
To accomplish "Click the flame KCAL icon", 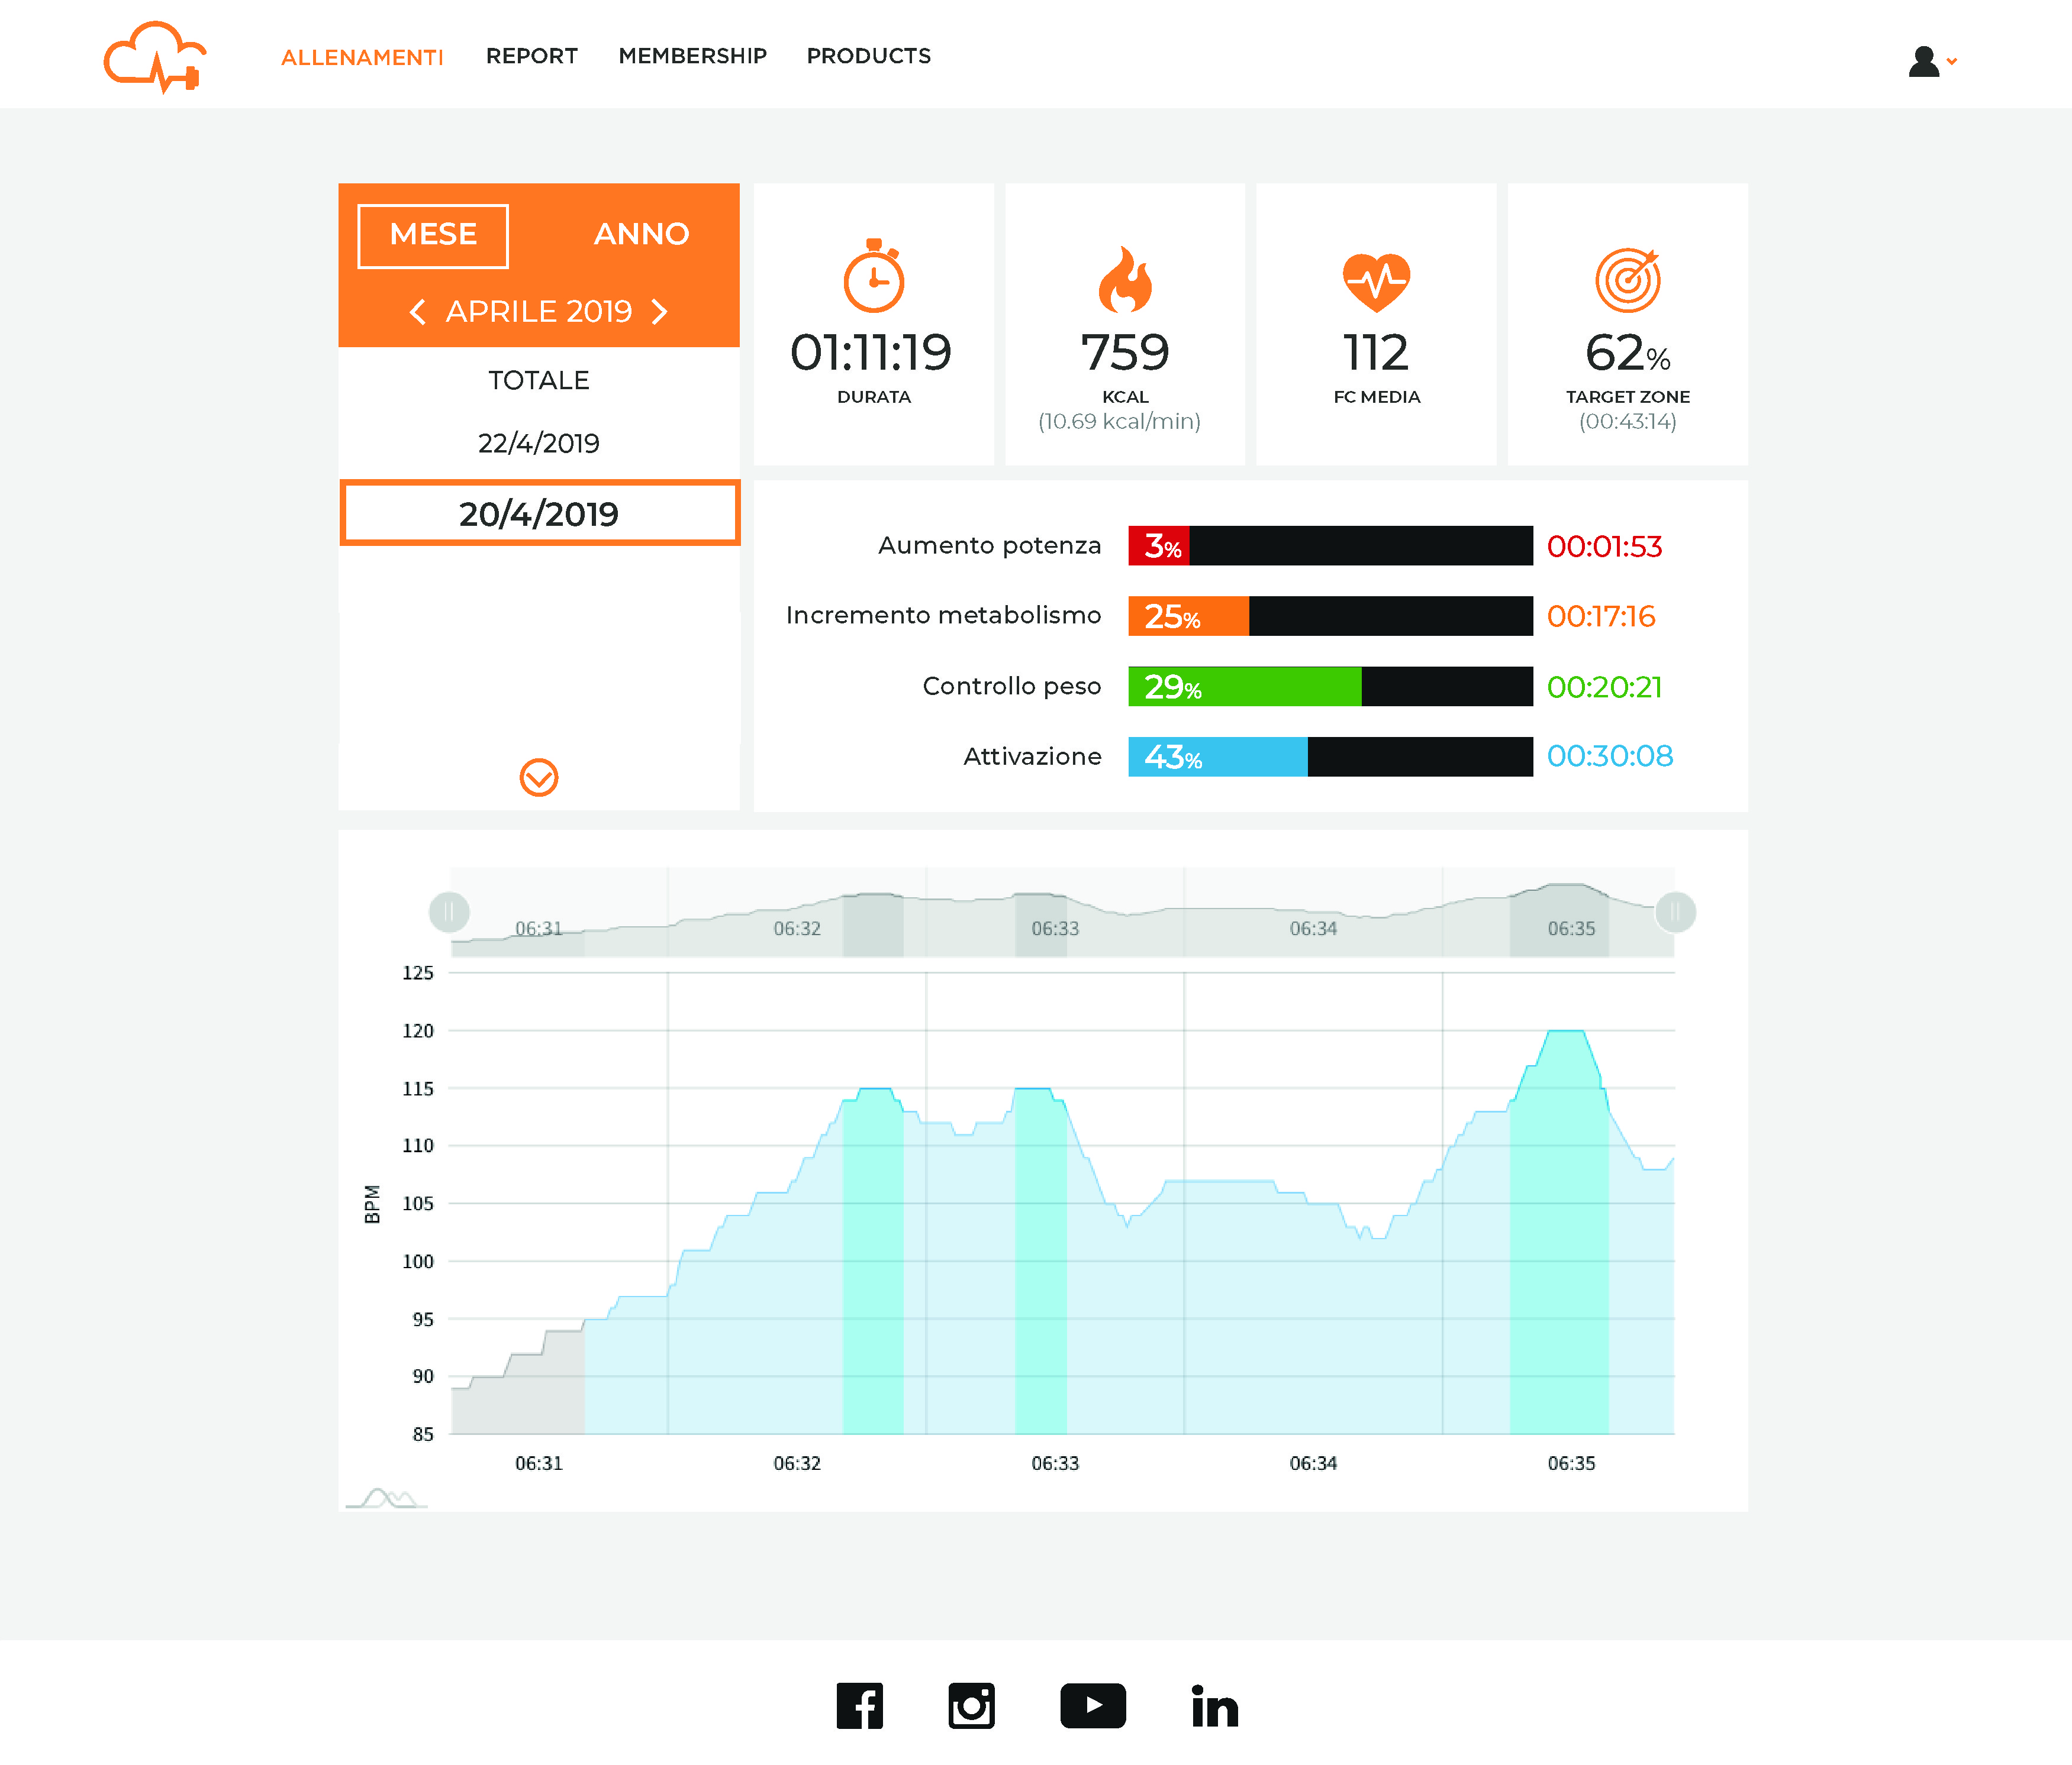I will tap(1124, 280).
